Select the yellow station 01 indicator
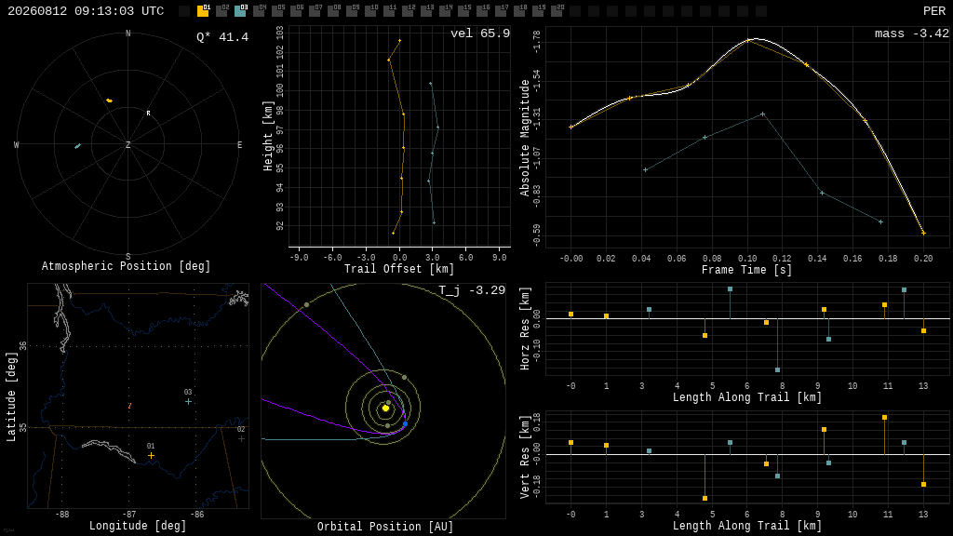The height and width of the screenshot is (536, 953). (203, 11)
